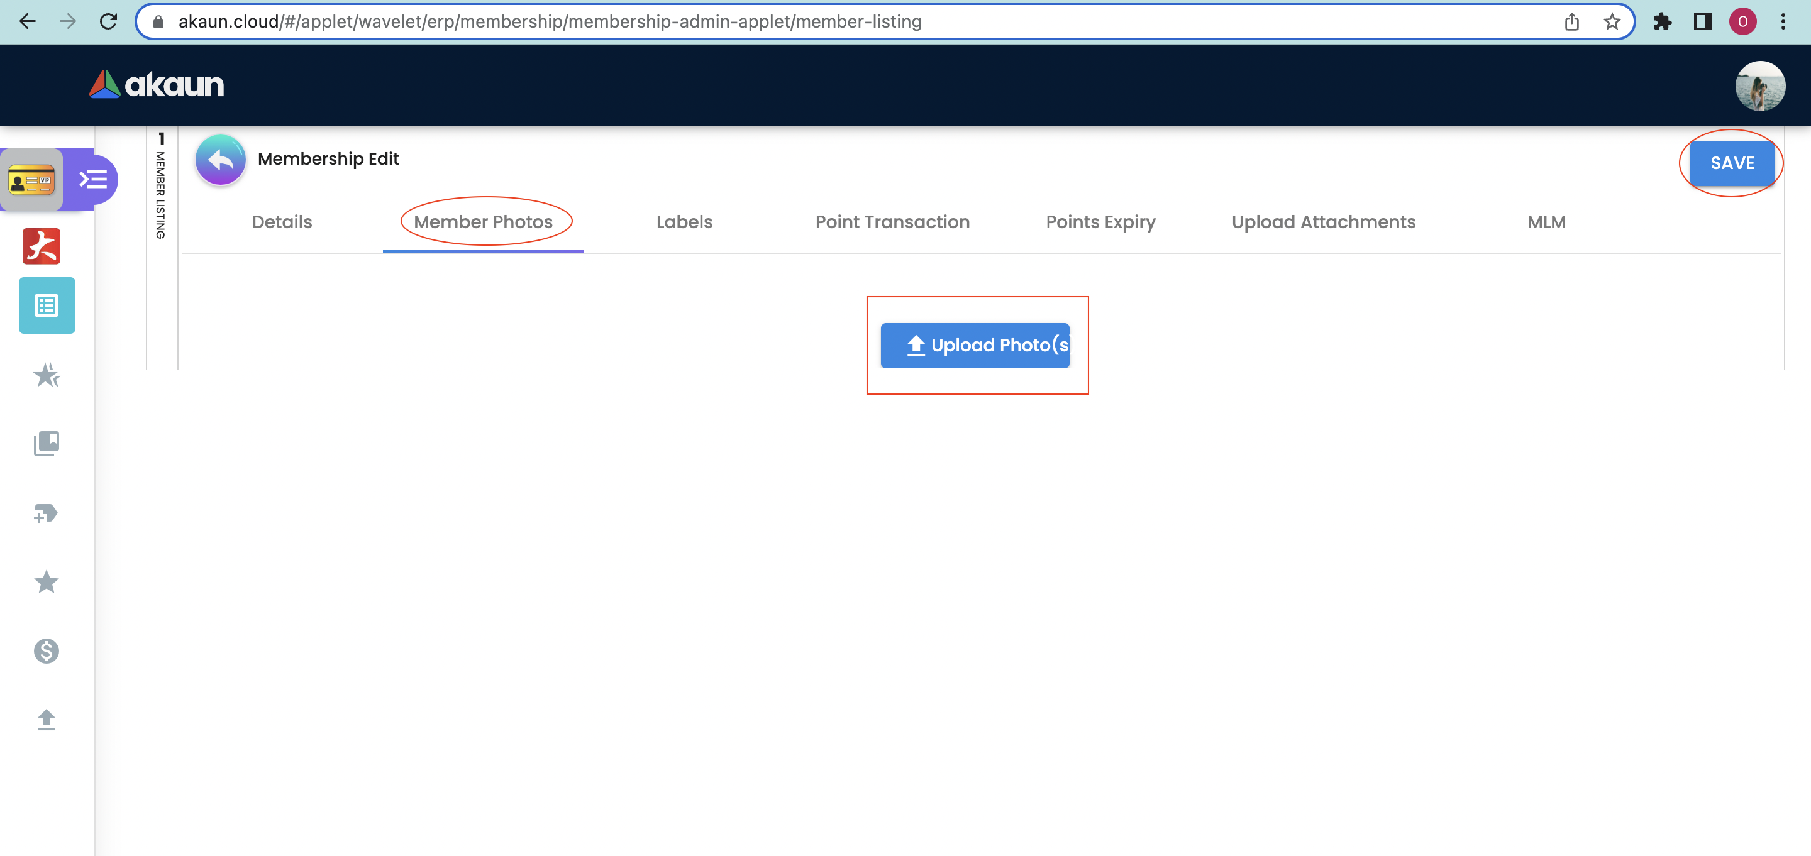Click the SAVE button
This screenshot has height=856, width=1811.
1732,163
